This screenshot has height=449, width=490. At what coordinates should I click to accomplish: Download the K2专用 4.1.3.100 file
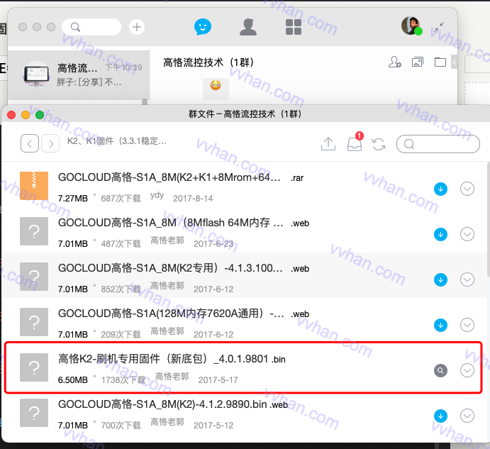440,279
